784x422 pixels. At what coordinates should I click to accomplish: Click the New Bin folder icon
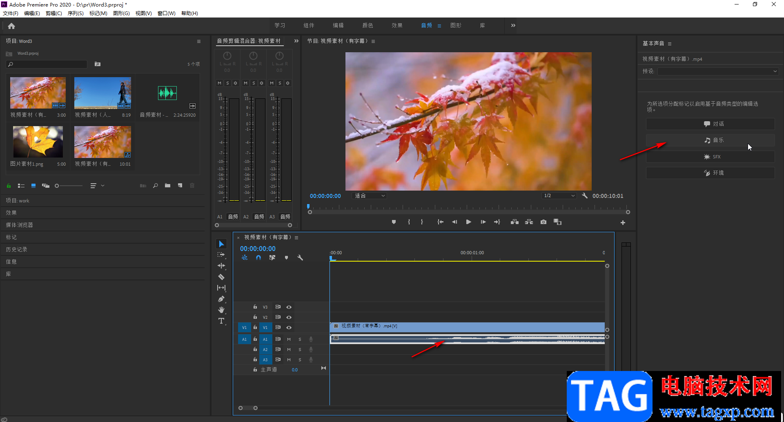click(167, 186)
